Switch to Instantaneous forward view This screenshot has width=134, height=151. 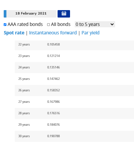click(53, 33)
